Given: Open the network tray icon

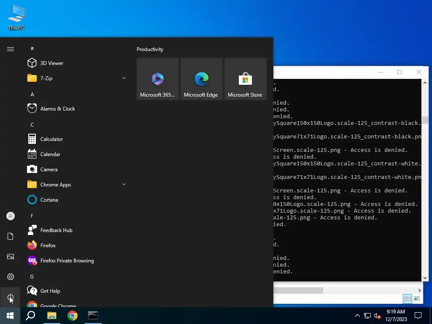Looking at the screenshot, I should click(x=367, y=316).
